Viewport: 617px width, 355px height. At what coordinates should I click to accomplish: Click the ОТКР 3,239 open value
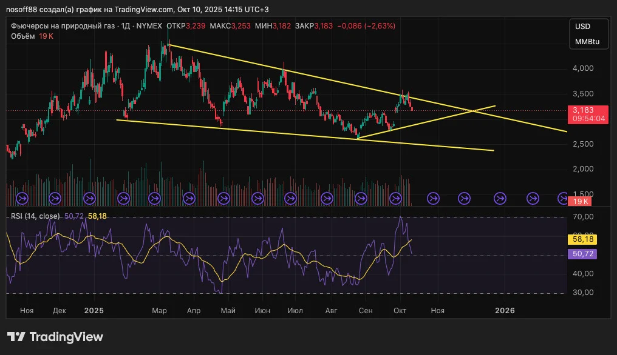[186, 26]
